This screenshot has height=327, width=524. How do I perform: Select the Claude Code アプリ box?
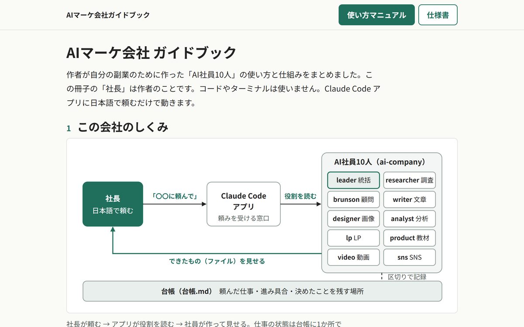(244, 204)
